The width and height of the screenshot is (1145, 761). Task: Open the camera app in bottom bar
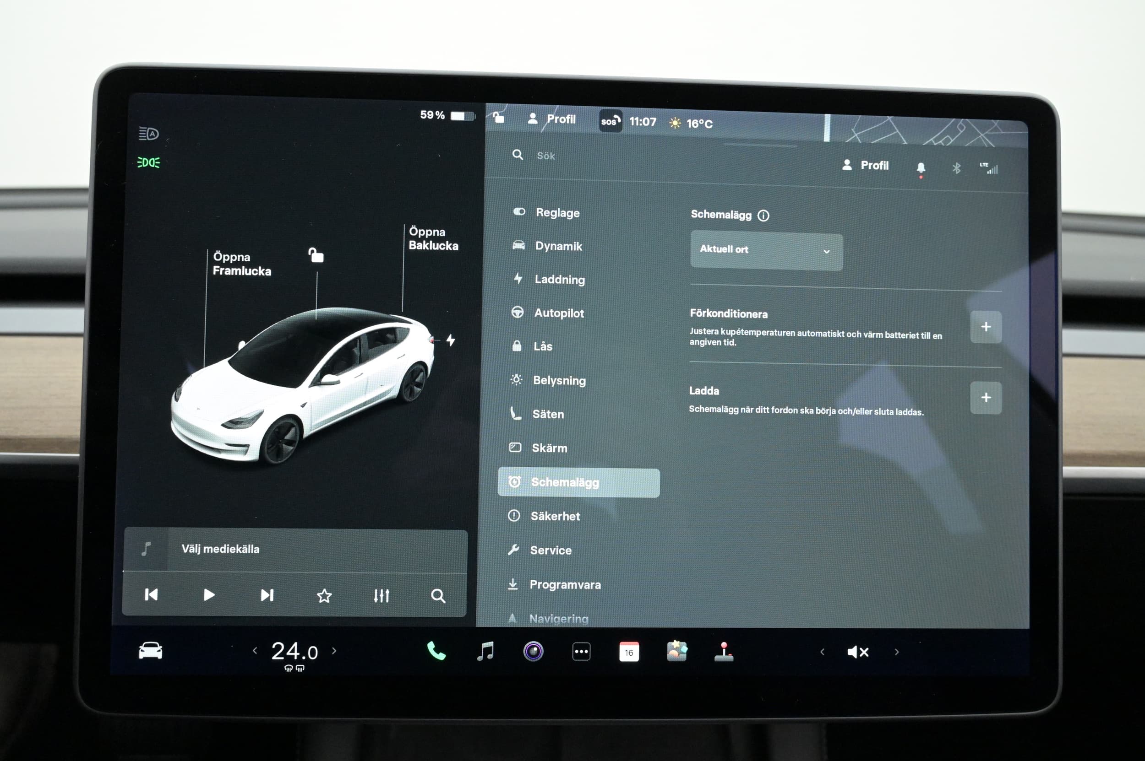click(533, 651)
